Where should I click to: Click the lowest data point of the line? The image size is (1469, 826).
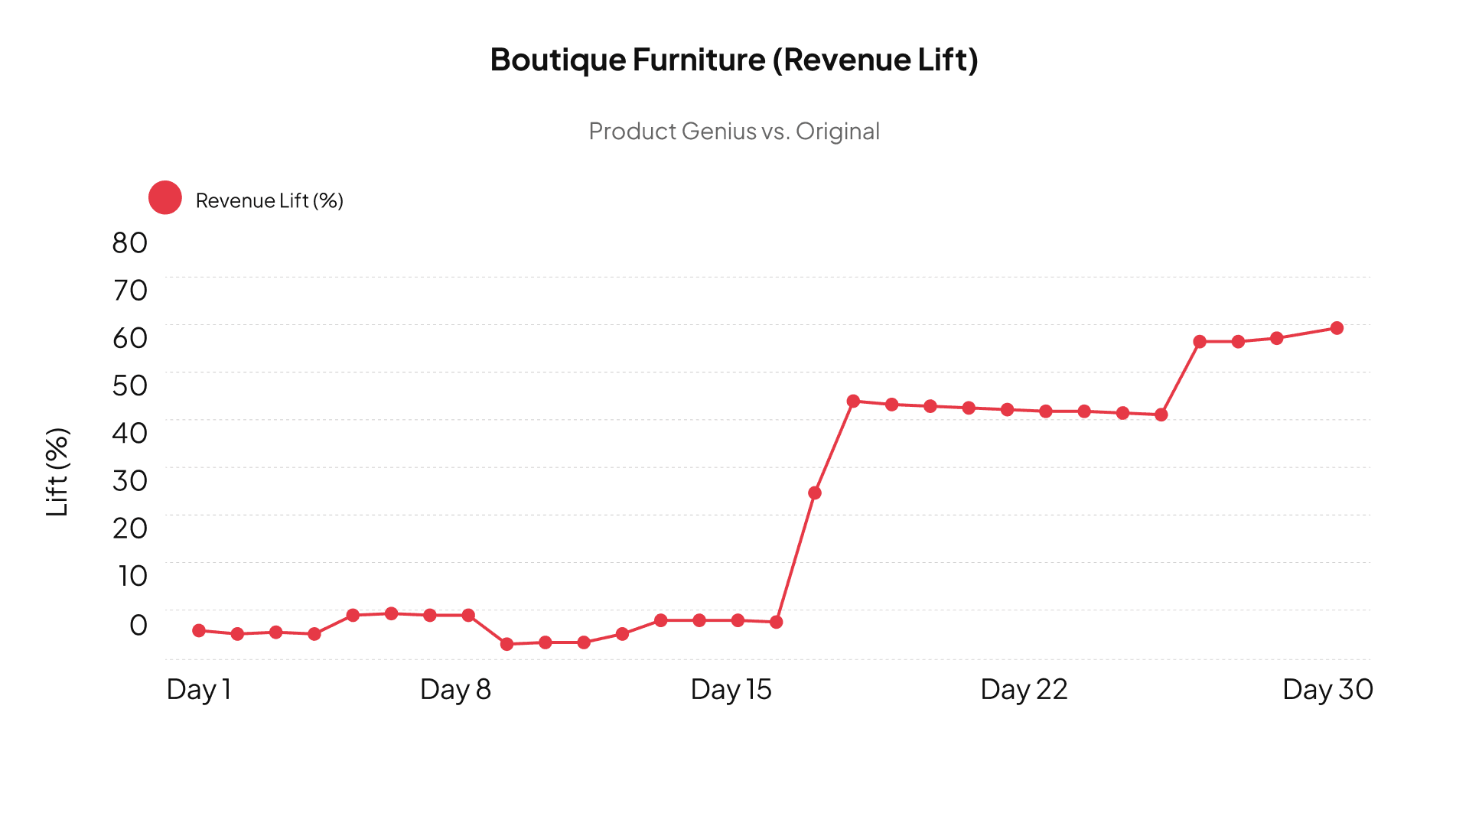(506, 644)
